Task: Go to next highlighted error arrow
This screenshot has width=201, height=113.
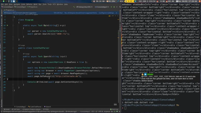Action: click(118, 16)
